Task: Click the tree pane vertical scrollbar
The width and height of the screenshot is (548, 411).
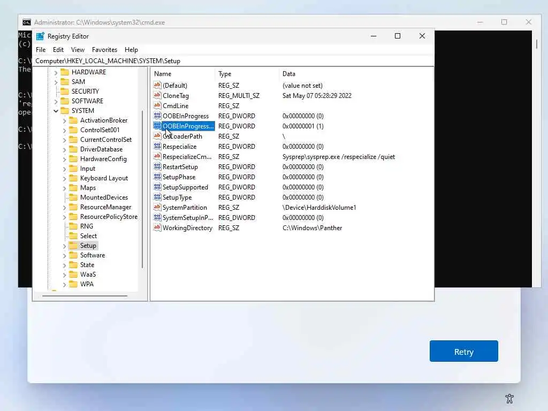Action: point(142,189)
